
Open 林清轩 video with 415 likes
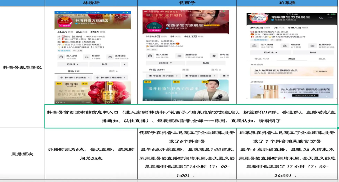pyautogui.click(x=118, y=93)
